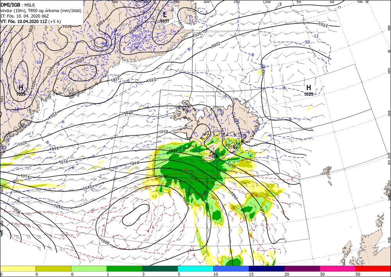This screenshot has width=391, height=277.
Task: Click the light yellow legend color swatch
Action: pos(18,268)
